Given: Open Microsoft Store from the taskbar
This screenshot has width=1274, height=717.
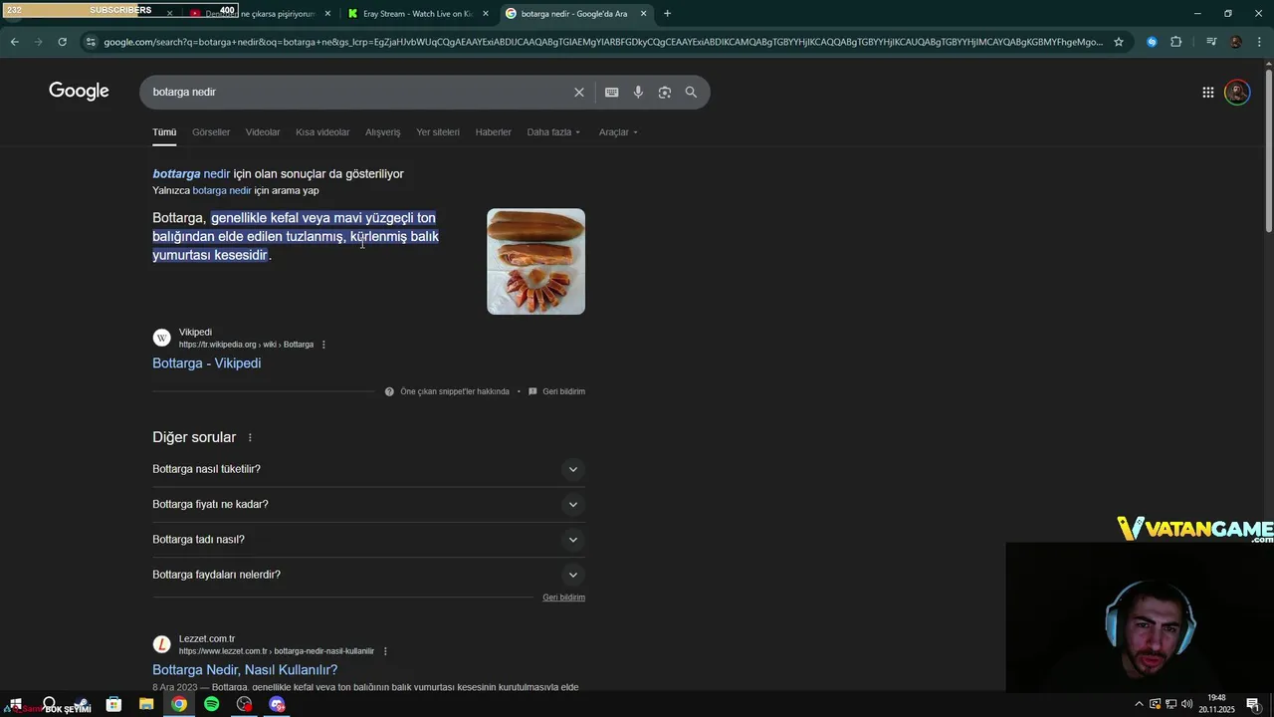Looking at the screenshot, I should (113, 704).
